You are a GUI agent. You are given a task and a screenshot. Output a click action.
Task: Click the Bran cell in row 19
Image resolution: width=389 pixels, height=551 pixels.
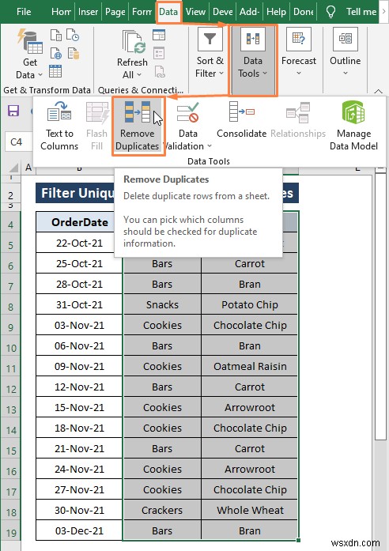click(250, 530)
